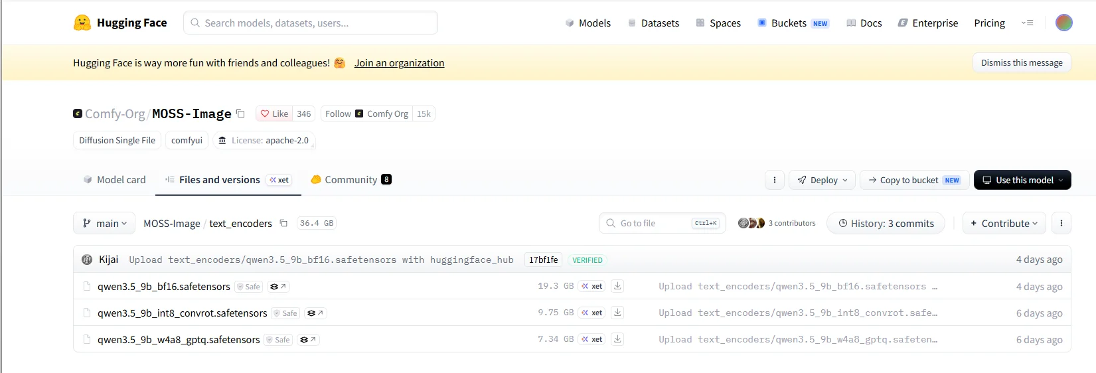
Task: Click 3 contributors text
Action: 792,223
